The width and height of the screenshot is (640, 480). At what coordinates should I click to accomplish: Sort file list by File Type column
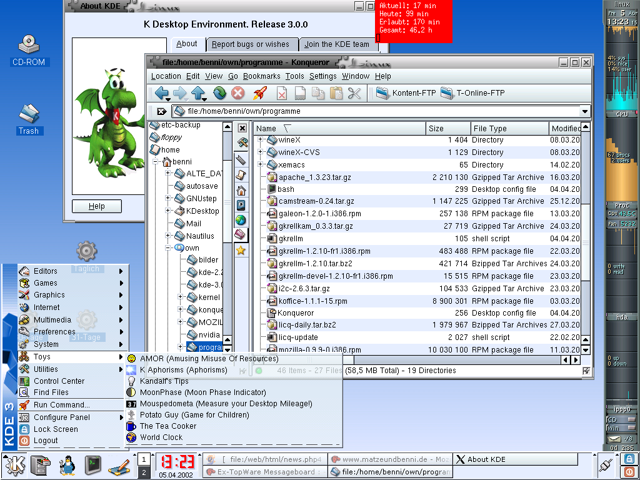click(509, 128)
